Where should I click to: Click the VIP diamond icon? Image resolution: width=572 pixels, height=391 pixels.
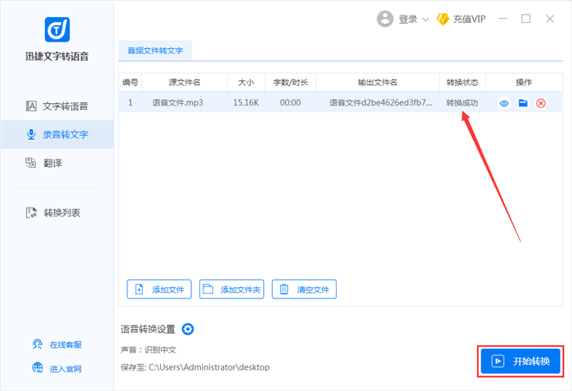(x=443, y=19)
